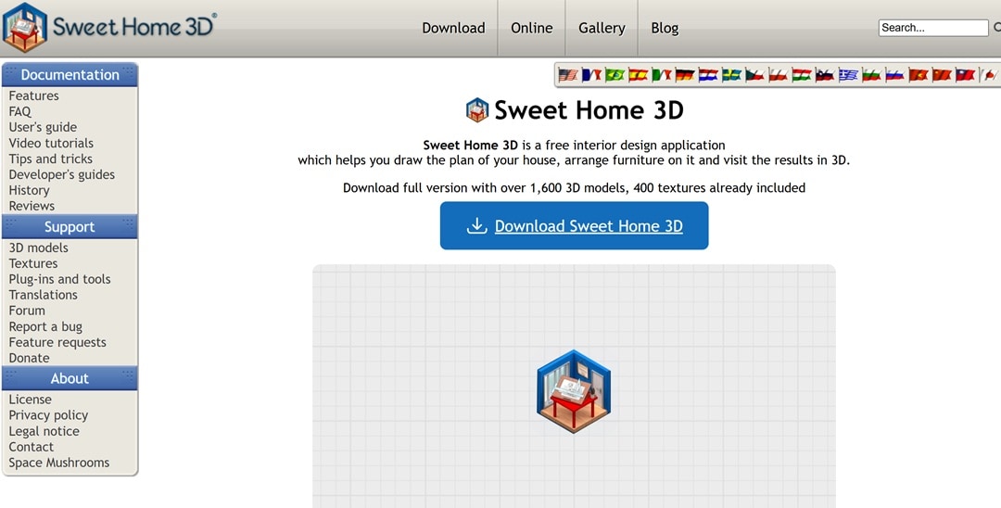Focus the Search input field
Image resolution: width=1001 pixels, height=508 pixels.
click(x=933, y=28)
